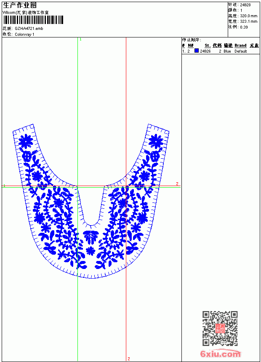Select the stop sequence row with Blue
Viewport: 261px width, 362px height.
221,51
